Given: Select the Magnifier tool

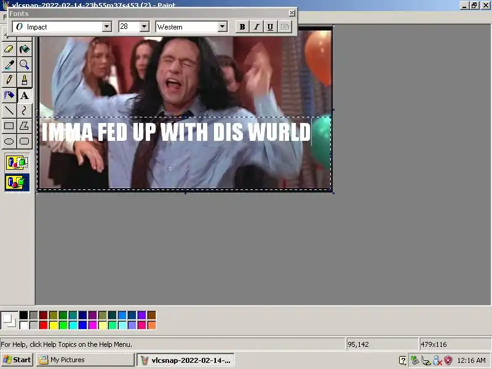Looking at the screenshot, I should 25,65.
